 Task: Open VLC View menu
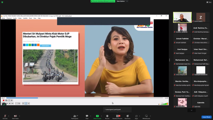coord(35,18)
